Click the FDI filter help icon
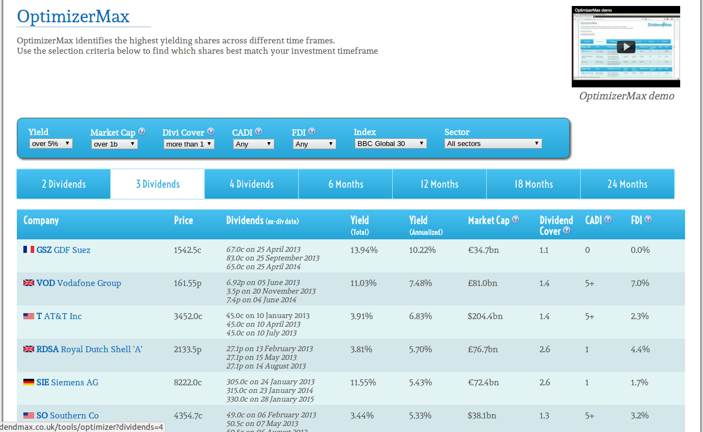Screen dimensions: 703x432 312,131
